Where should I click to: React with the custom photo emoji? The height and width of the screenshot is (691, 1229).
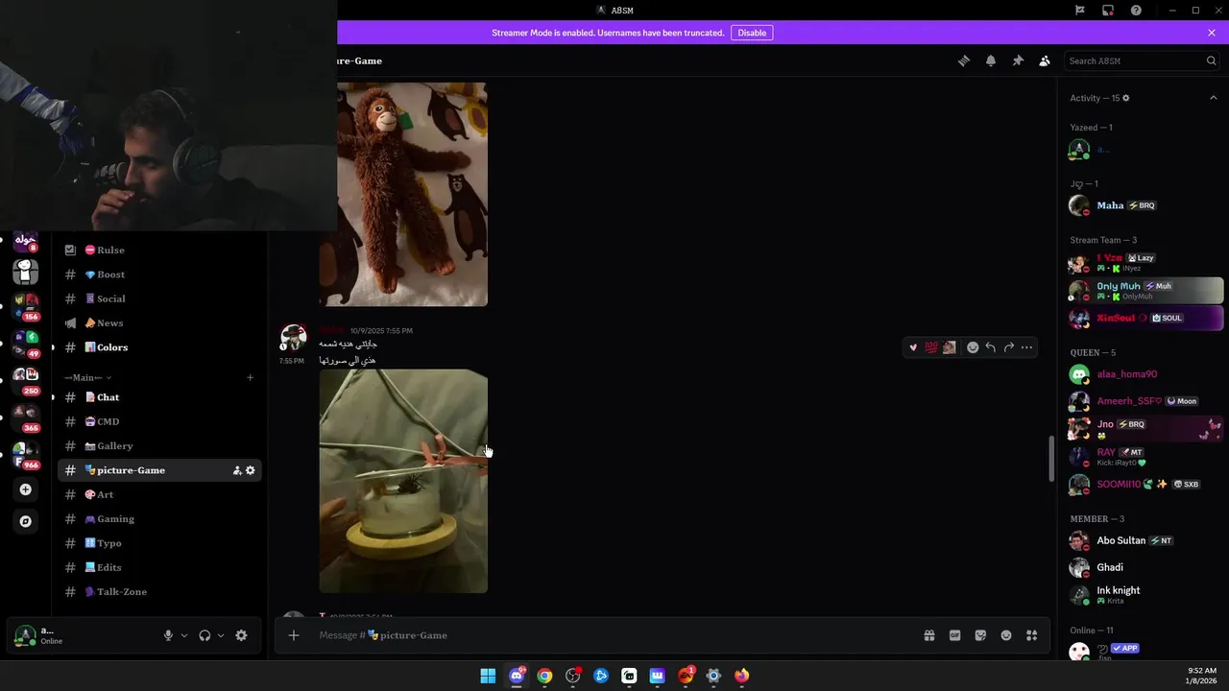pyautogui.click(x=949, y=347)
